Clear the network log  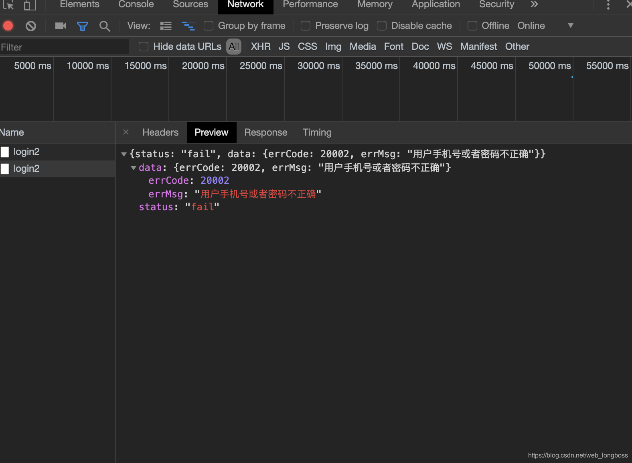[x=31, y=26]
